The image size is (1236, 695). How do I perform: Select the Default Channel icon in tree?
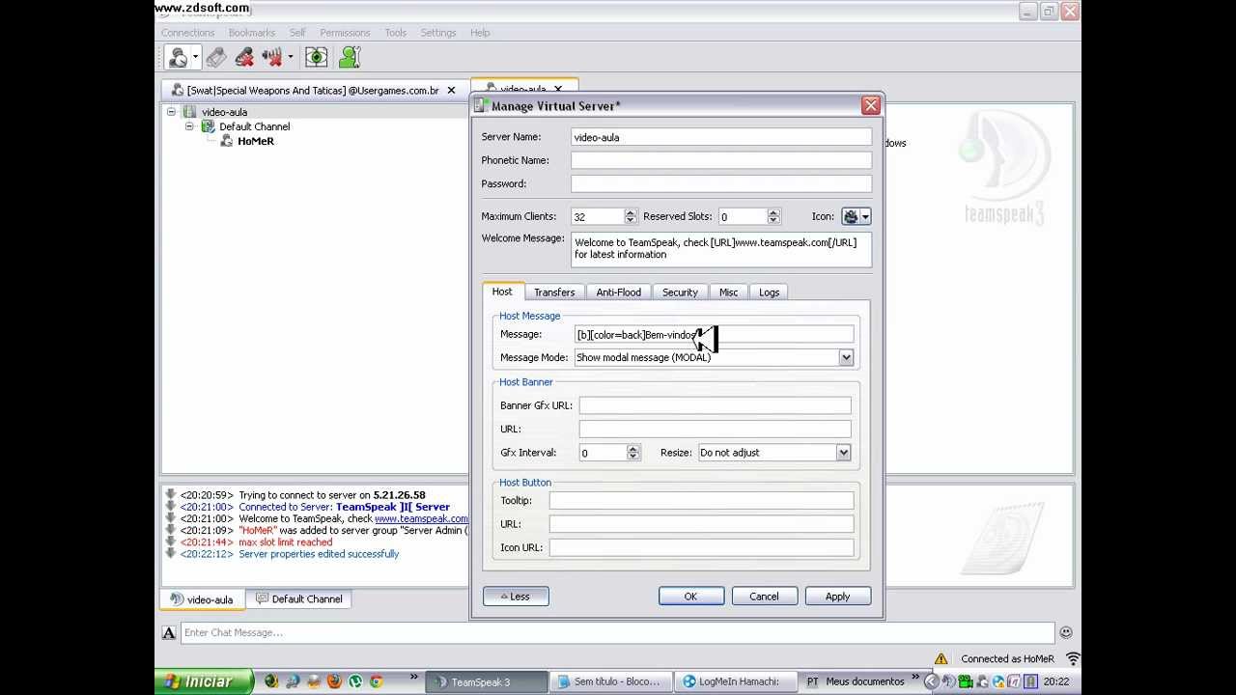208,126
